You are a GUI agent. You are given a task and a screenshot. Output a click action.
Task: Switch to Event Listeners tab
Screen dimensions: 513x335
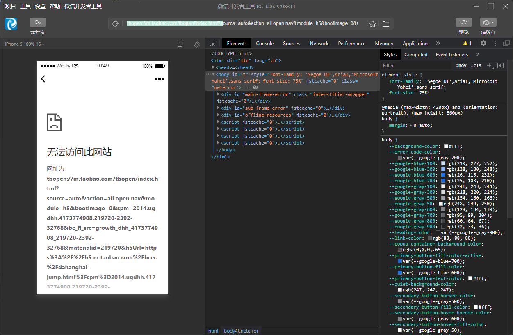pos(451,54)
